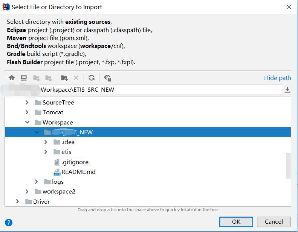298x232 pixels.
Task: Expand the Tomcat folder
Action: tap(27, 112)
